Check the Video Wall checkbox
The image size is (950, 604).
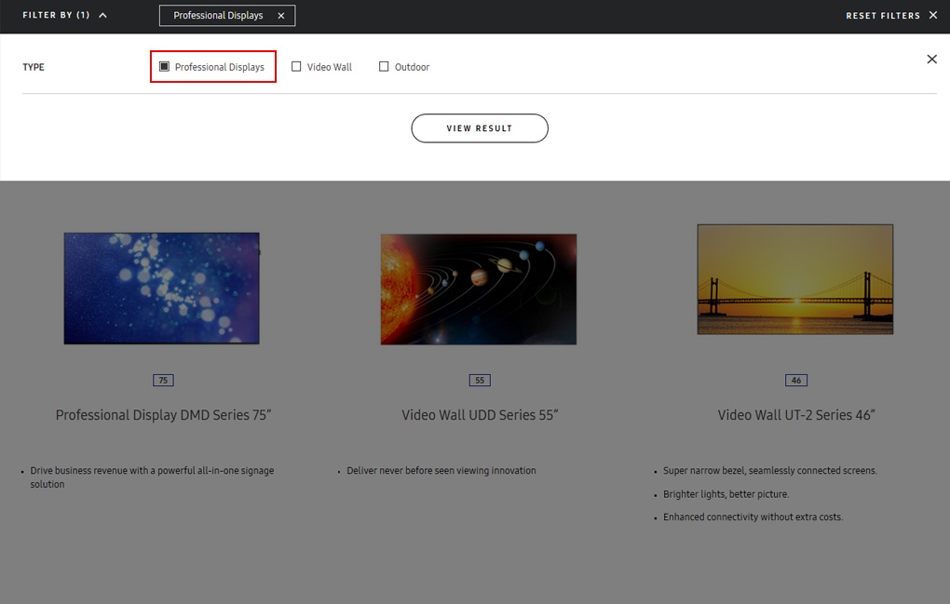click(296, 67)
